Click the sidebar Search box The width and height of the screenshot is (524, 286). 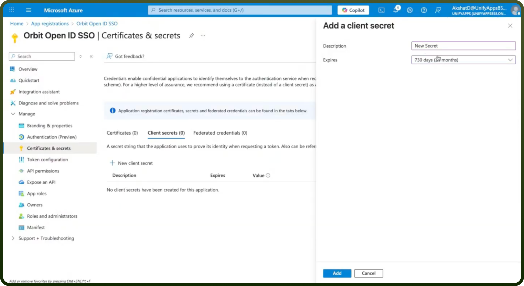point(42,56)
